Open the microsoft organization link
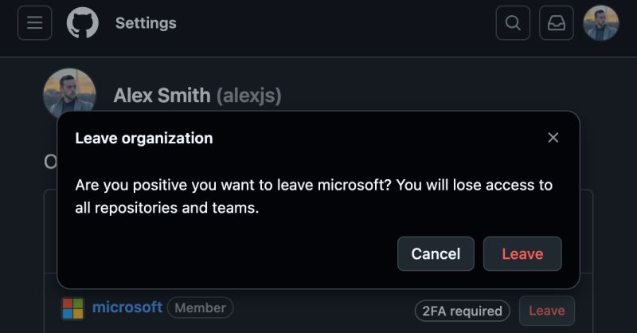Screen dimensions: 637x333 (127, 307)
